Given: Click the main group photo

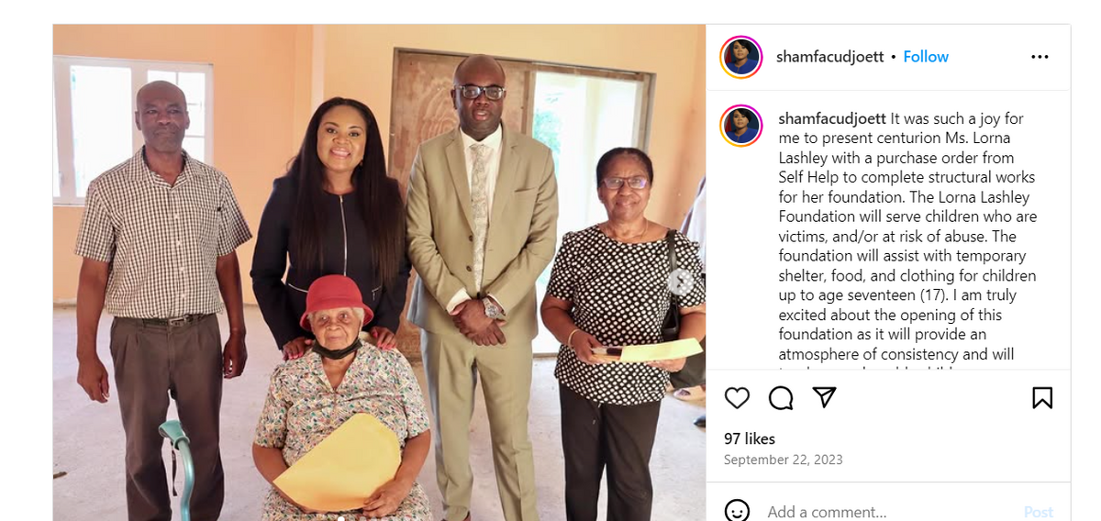Looking at the screenshot, I should (379, 272).
